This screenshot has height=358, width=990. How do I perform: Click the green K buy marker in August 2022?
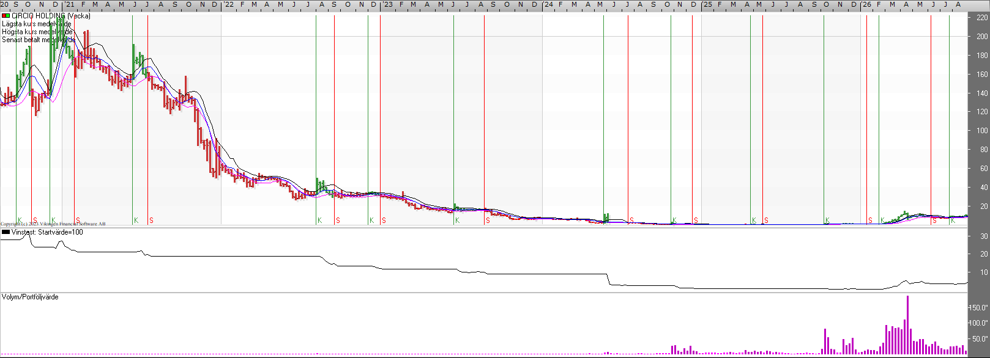click(319, 220)
